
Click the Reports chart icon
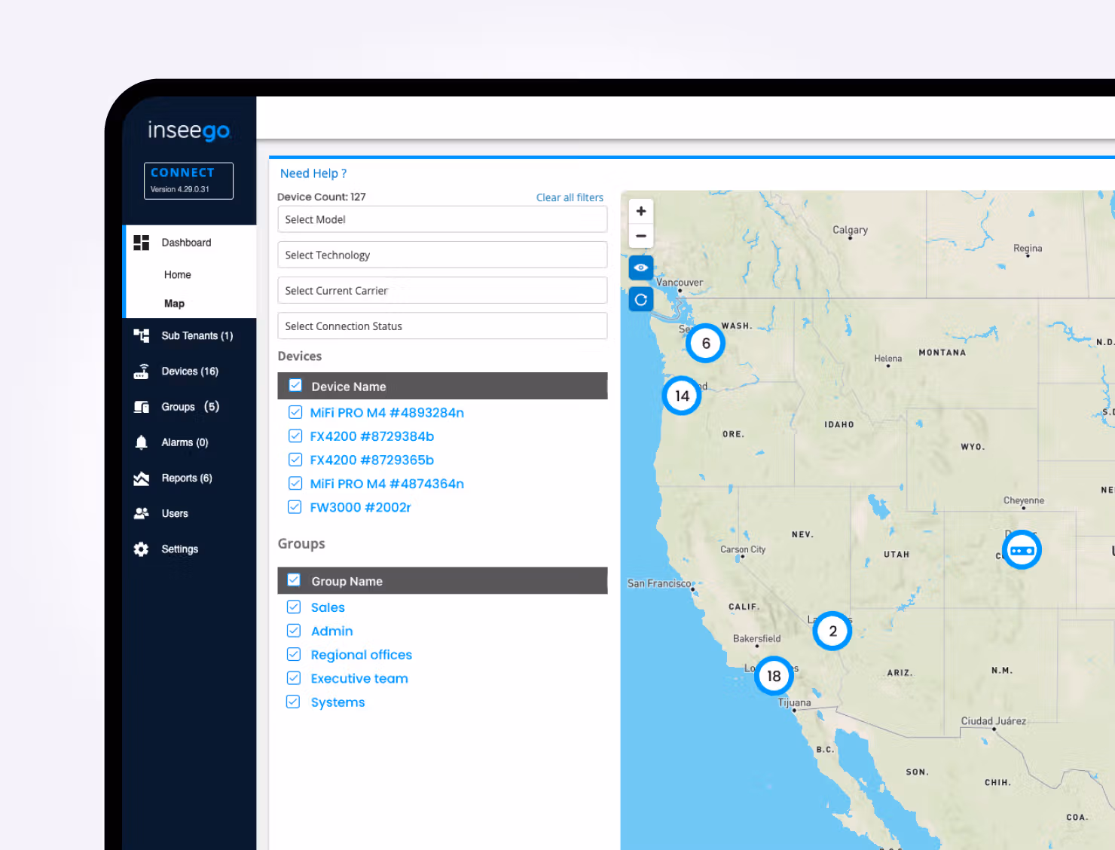pos(141,479)
